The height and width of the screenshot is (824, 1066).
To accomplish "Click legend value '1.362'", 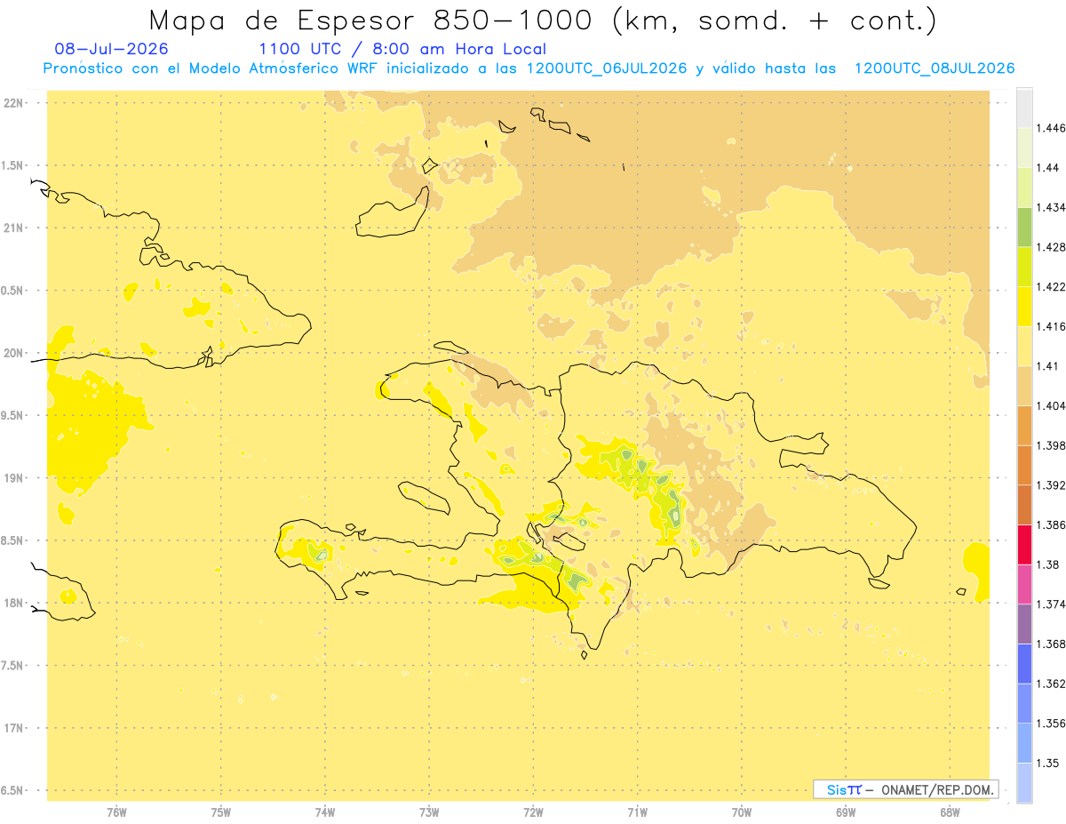I will coord(1050,684).
